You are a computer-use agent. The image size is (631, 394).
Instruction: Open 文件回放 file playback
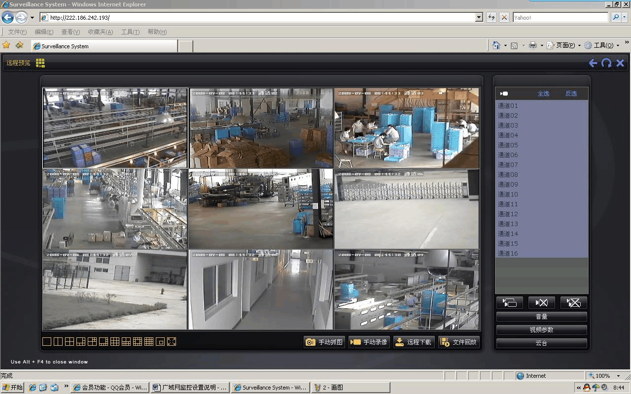[458, 342]
